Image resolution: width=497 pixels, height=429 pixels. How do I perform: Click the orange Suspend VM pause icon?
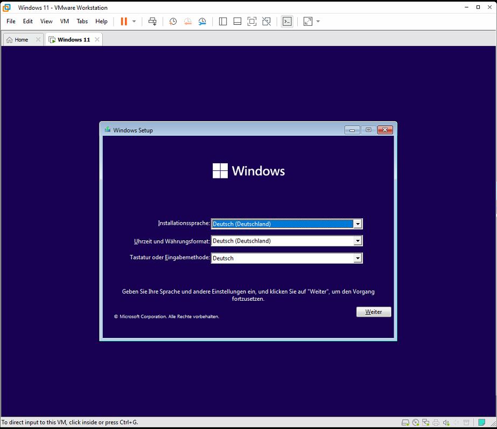pyautogui.click(x=124, y=22)
